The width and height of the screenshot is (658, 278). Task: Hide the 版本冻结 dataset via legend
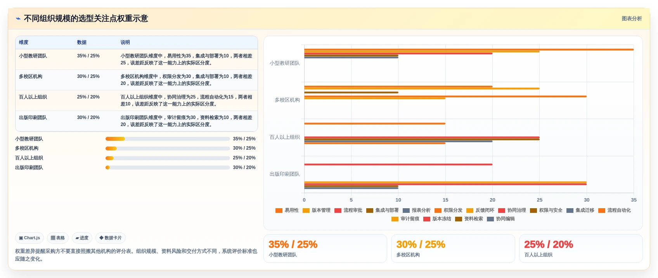point(437,219)
